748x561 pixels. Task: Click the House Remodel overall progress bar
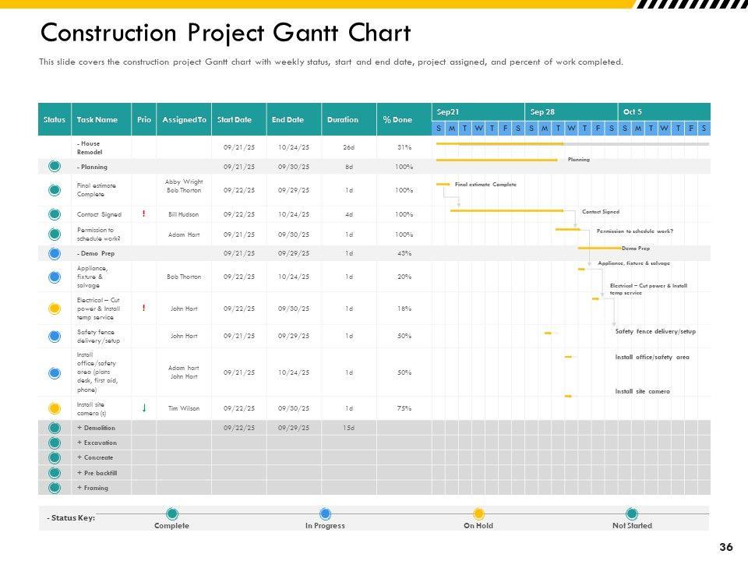click(499, 144)
